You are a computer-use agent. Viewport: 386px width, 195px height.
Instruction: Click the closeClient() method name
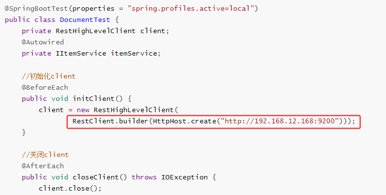(x=100, y=177)
